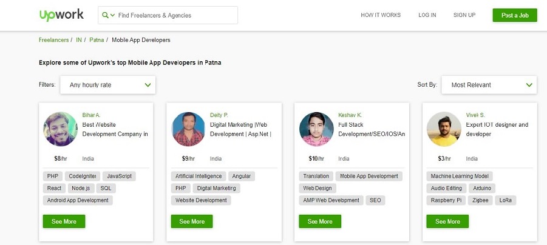Select the JavaScript skill tag
The width and height of the screenshot is (547, 245).
click(120, 176)
